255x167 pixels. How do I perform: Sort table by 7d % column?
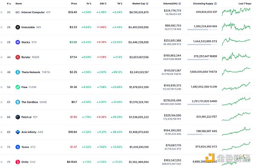tap(120, 3)
